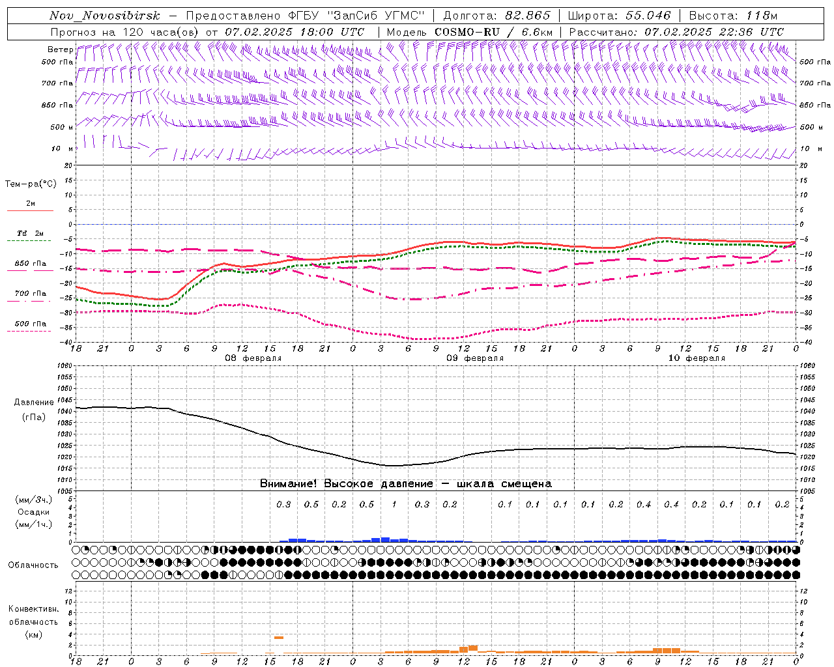Viewport: 834px width, 667px height.
Task: Select the 500 гПа temperature legend entry
Action: [x=30, y=324]
